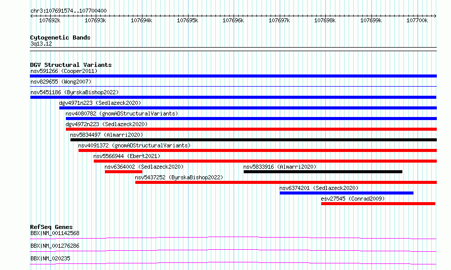Select the BBX|NM_020235 transcript label
Viewport: 451px width, 270px height.
(50, 258)
